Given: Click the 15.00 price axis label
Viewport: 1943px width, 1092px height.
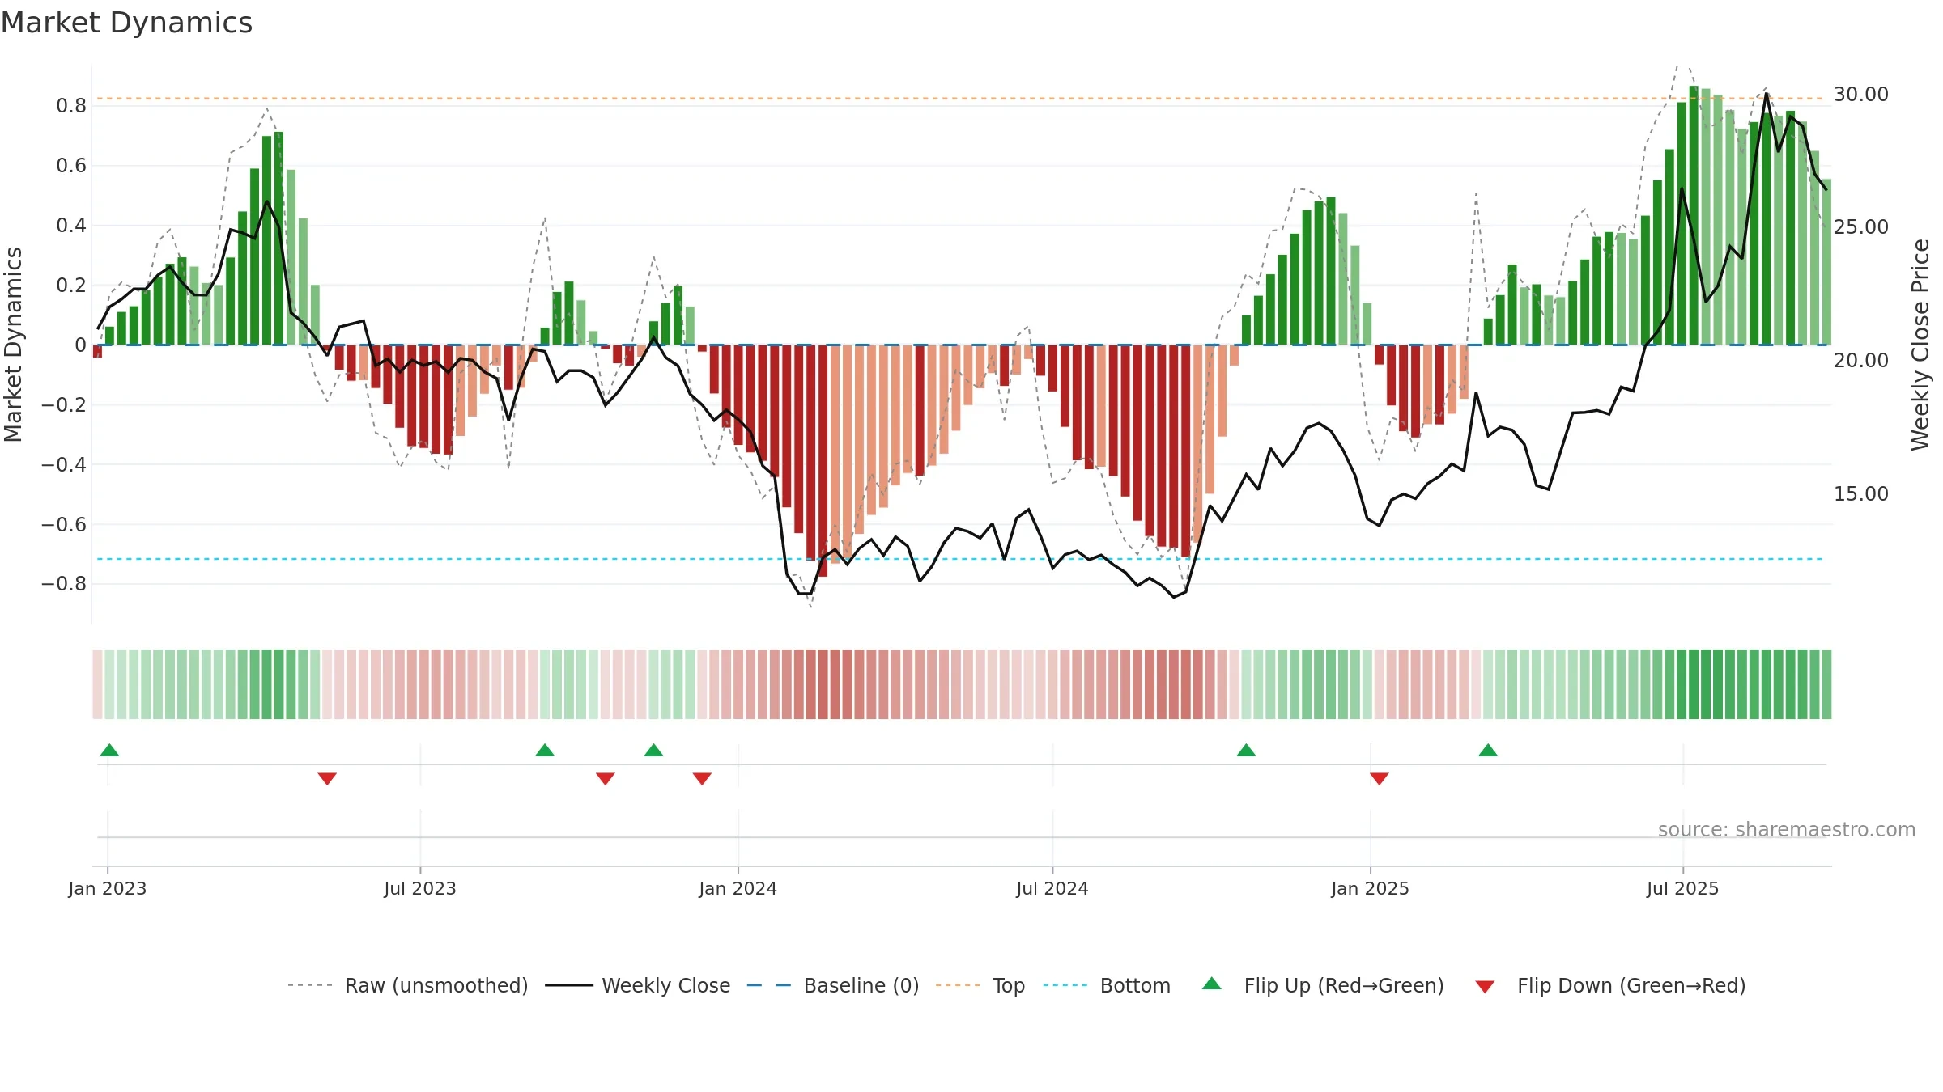Looking at the screenshot, I should 1861,494.
